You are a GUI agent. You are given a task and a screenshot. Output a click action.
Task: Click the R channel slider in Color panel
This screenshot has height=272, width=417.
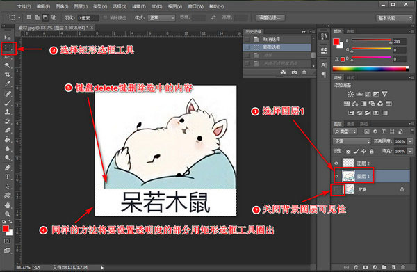[x=372, y=40]
